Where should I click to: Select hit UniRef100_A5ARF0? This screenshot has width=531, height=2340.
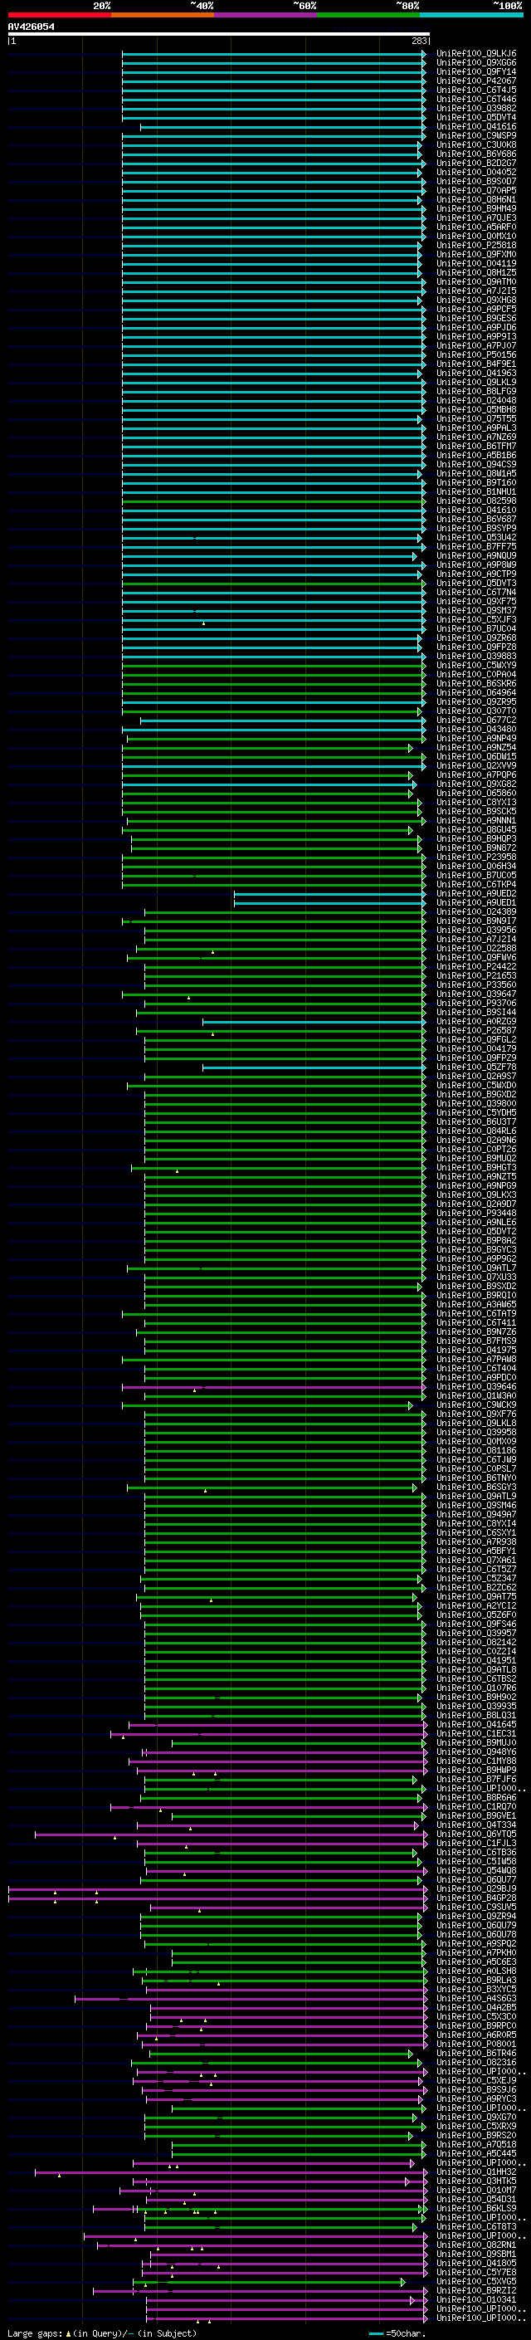476,227
